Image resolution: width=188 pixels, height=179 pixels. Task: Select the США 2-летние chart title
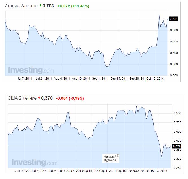click(22, 98)
